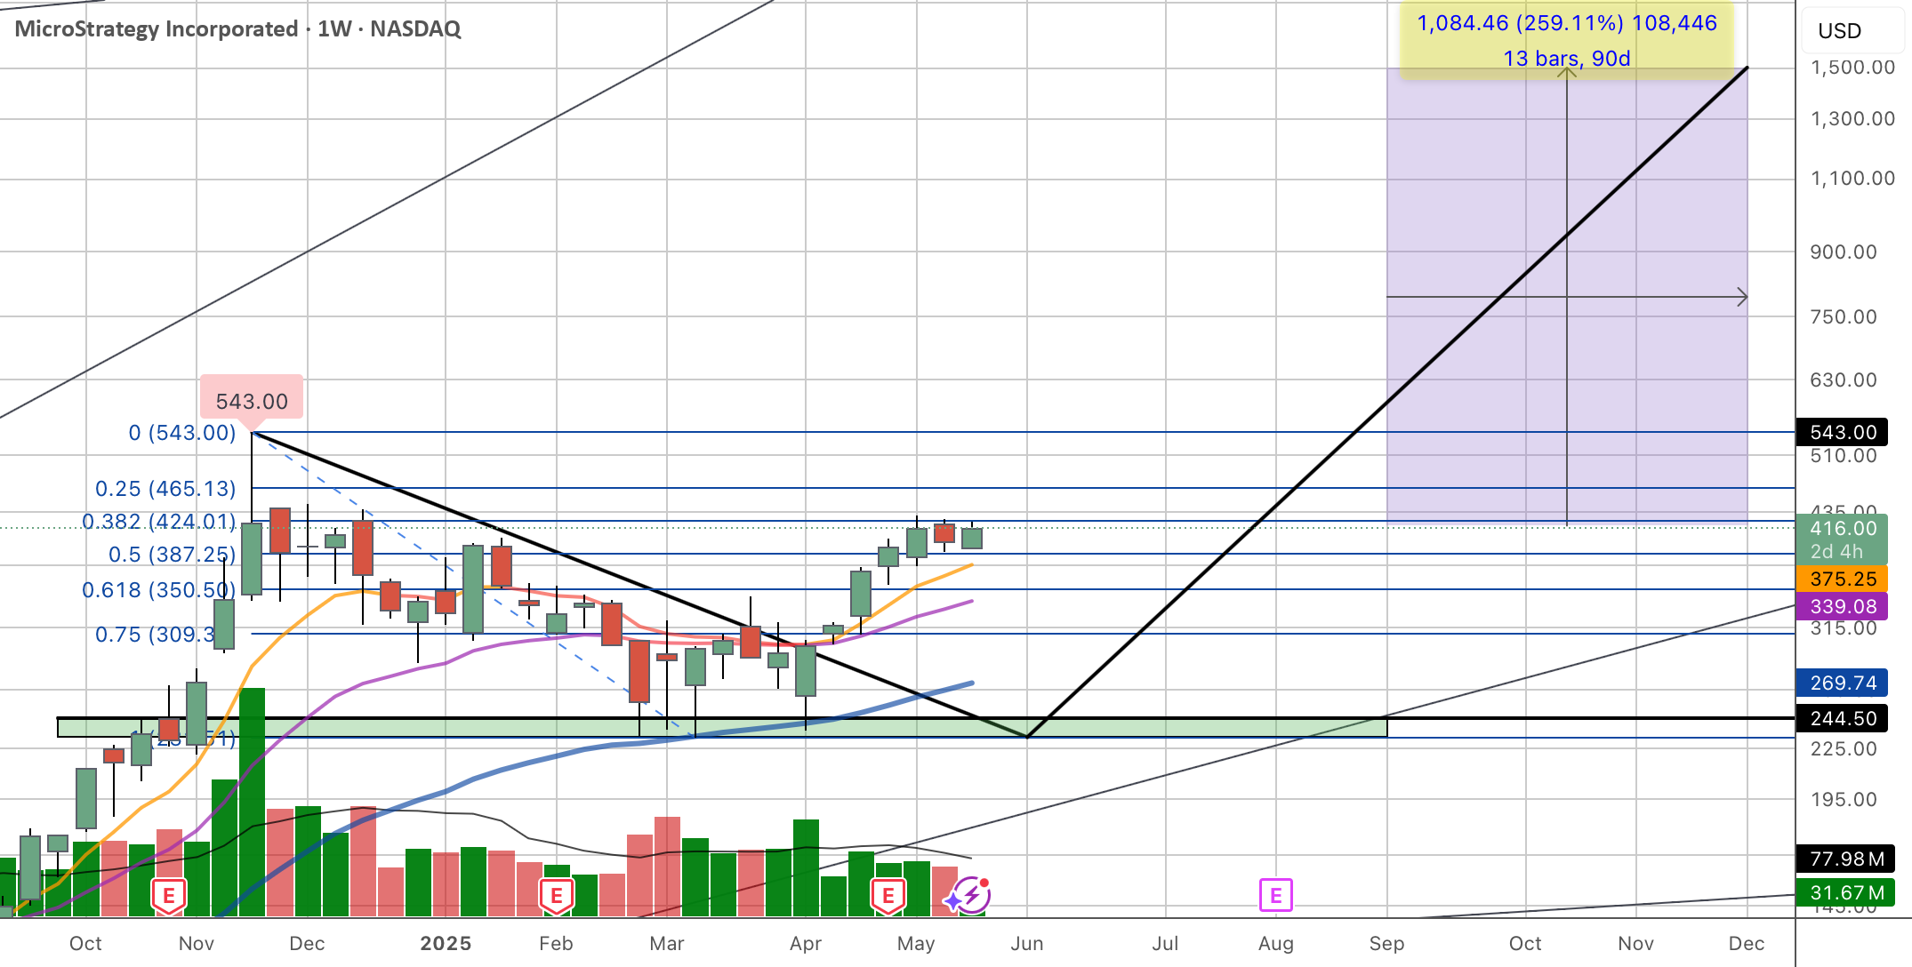
Task: Open the May red earnings E marker
Action: 888,896
